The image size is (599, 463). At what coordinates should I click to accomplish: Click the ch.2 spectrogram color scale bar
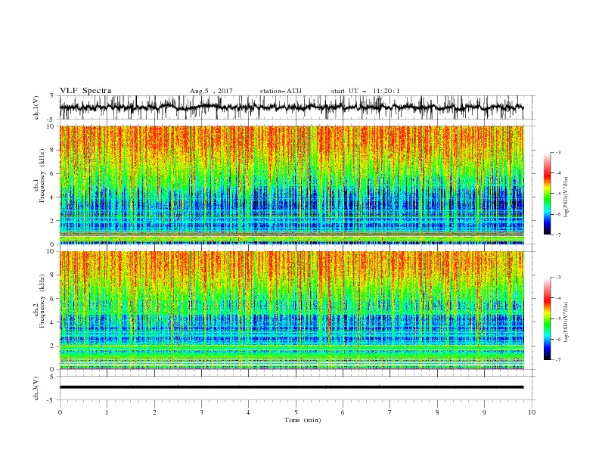pos(548,319)
